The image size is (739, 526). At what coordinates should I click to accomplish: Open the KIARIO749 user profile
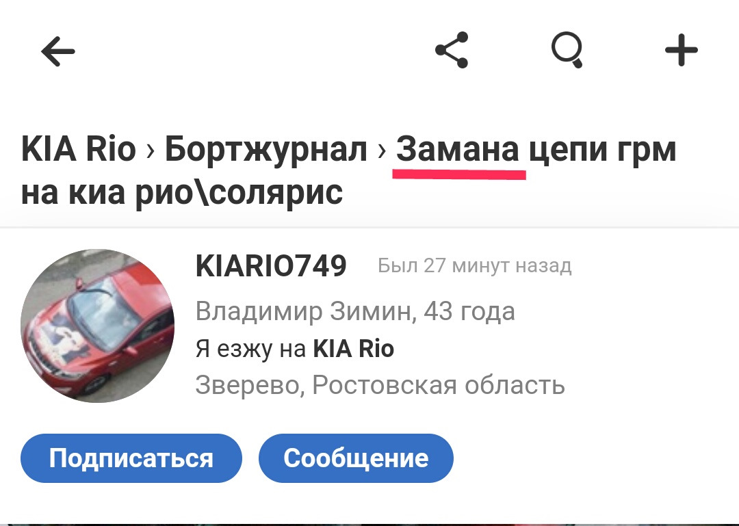tap(271, 266)
